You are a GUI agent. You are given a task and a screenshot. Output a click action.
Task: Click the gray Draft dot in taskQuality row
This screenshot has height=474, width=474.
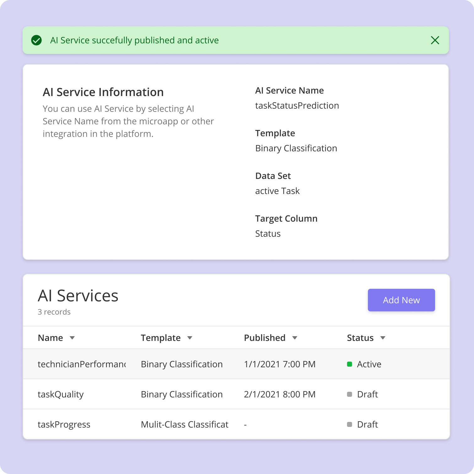349,394
